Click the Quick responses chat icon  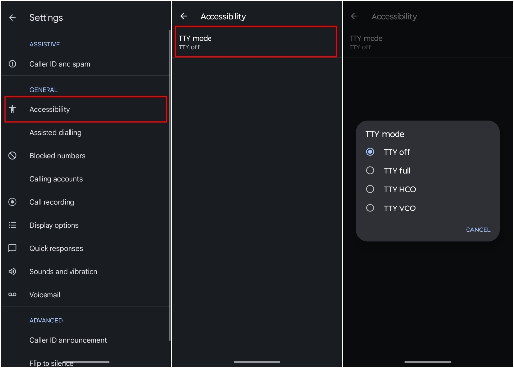(12, 248)
